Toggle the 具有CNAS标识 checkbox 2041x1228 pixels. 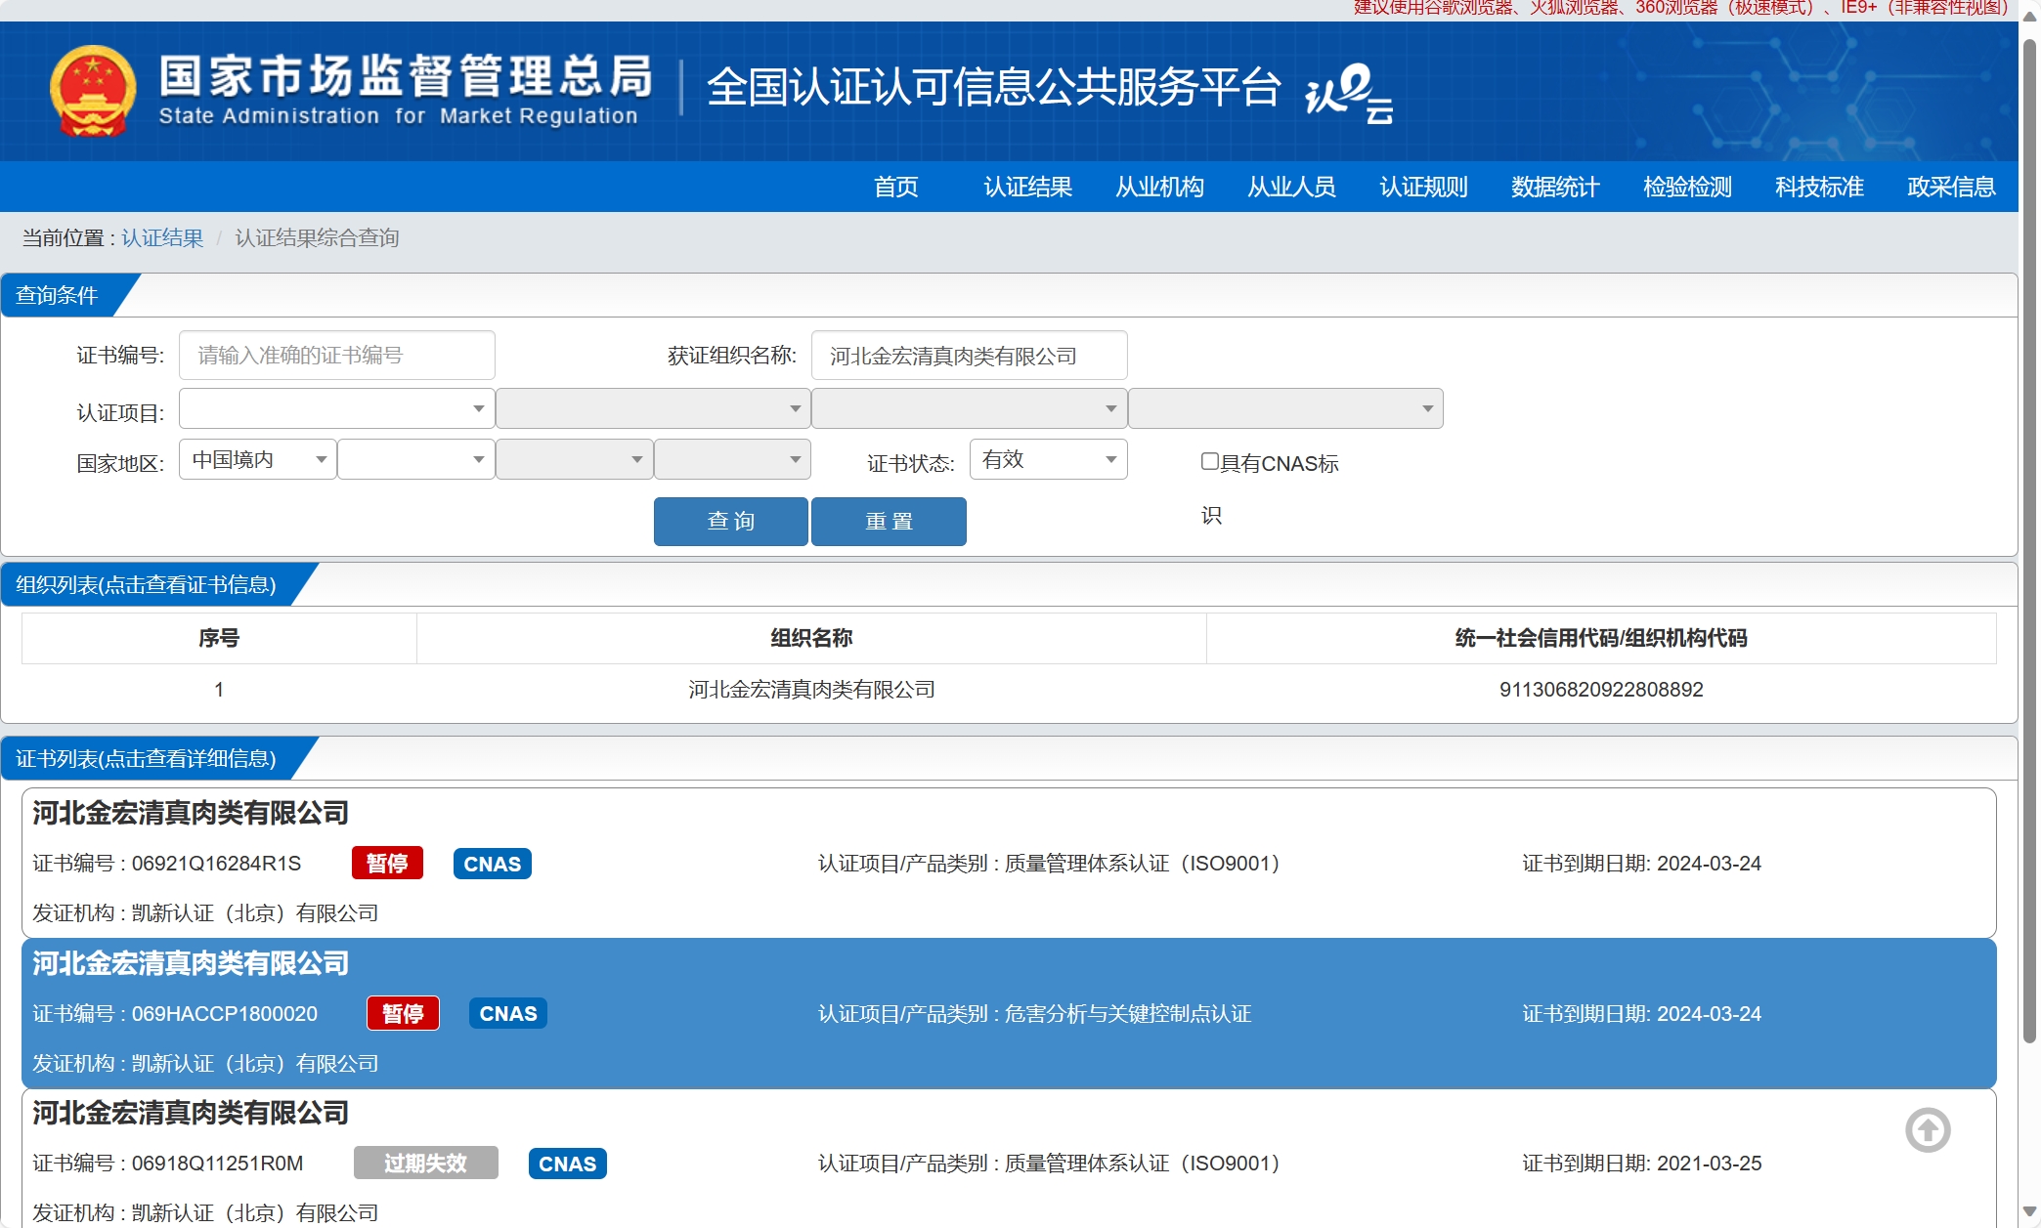coord(1209,461)
